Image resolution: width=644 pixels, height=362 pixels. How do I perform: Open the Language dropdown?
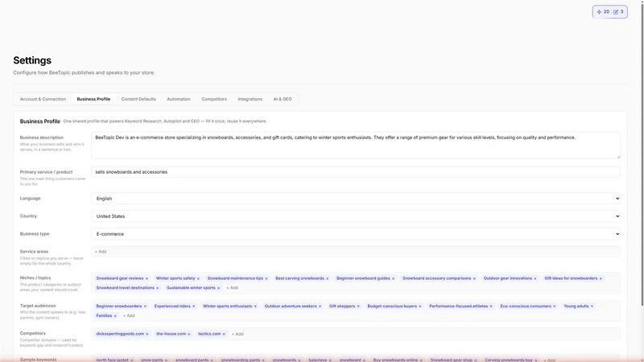(x=356, y=199)
